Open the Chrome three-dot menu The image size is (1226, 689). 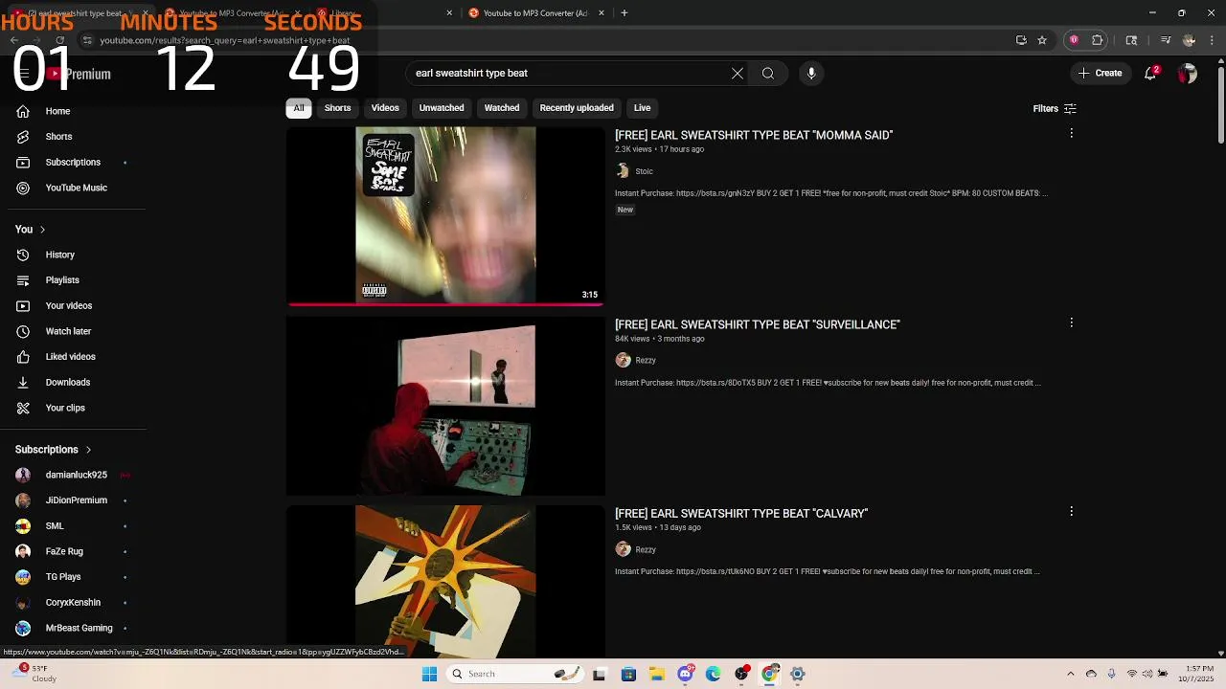pyautogui.click(x=1211, y=40)
